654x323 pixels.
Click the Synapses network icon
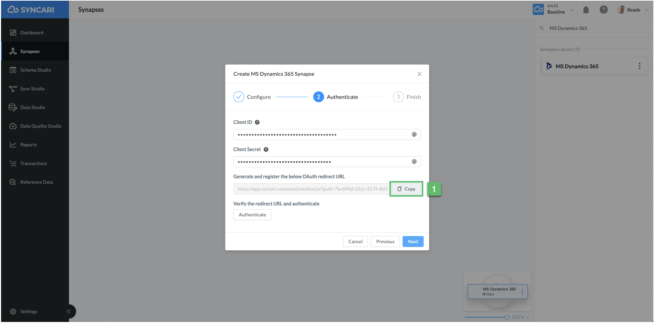[13, 51]
